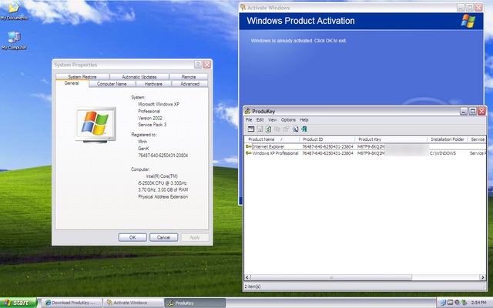The width and height of the screenshot is (493, 308).
Task: Click the Activate Windows title bar keys icon
Action: pyautogui.click(x=243, y=8)
